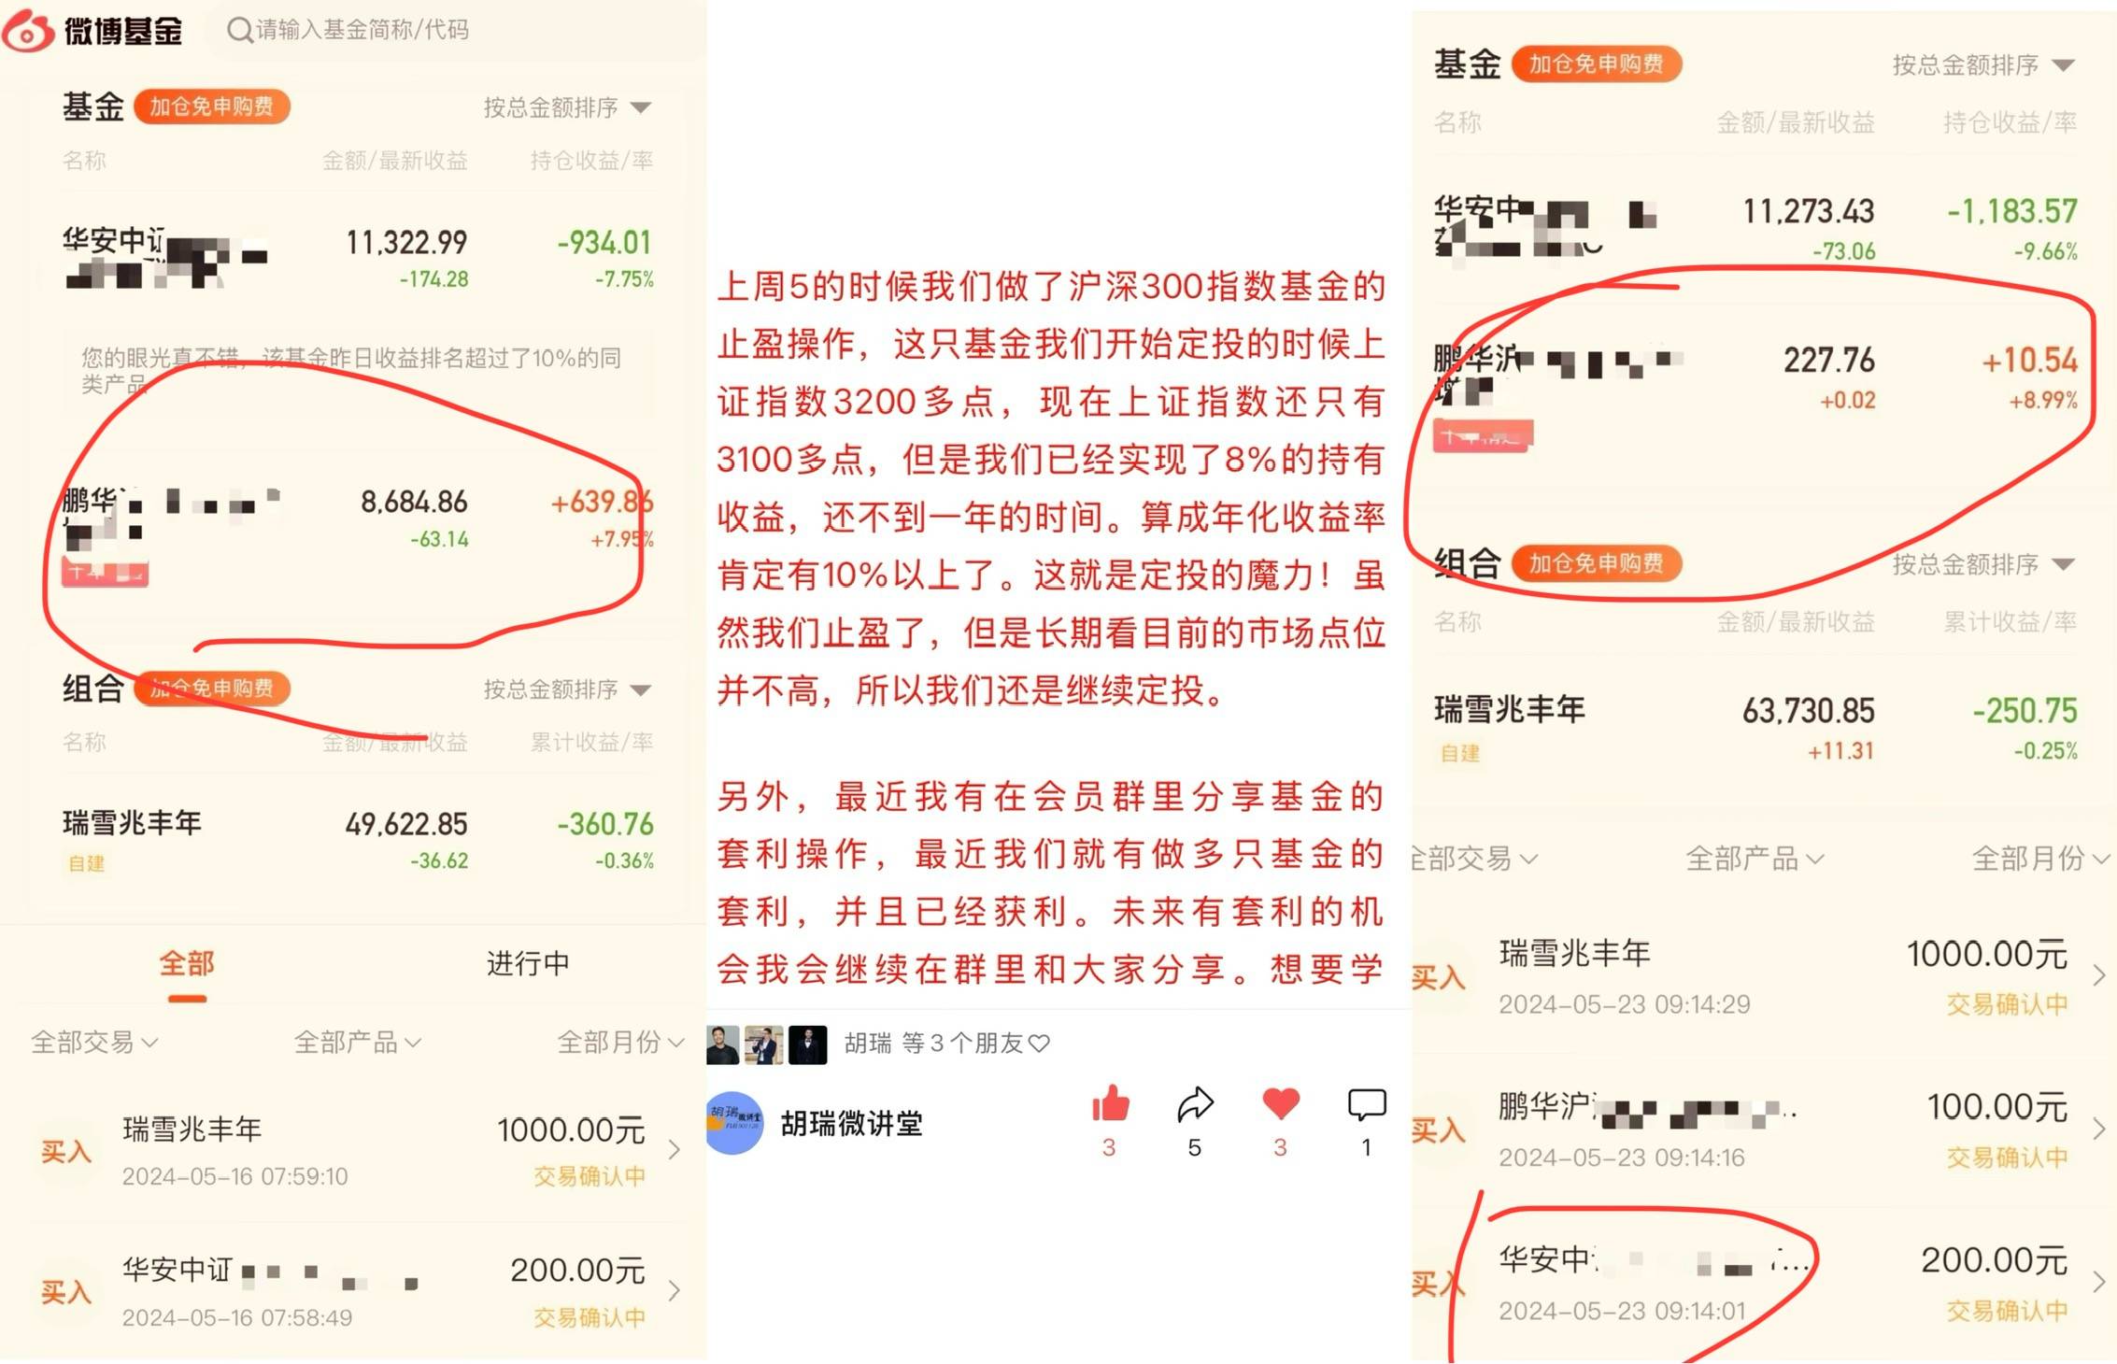2117x1364 pixels.
Task: Open the left 全部交易 filter dropdown
Action: tap(94, 1042)
